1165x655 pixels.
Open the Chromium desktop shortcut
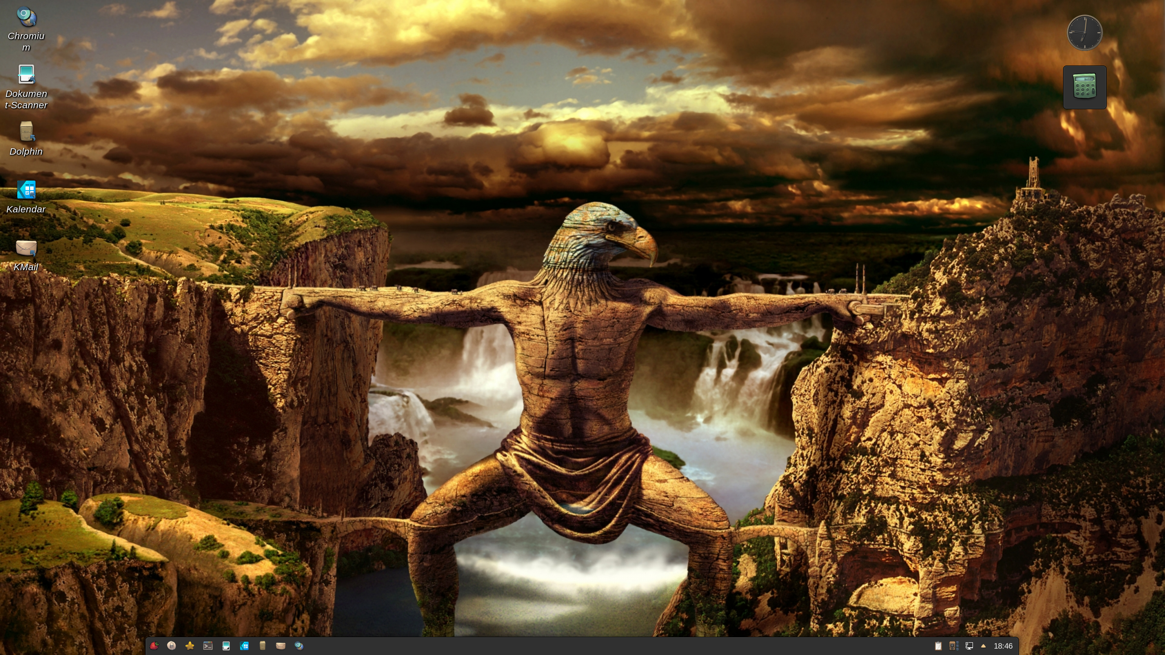coord(26,18)
